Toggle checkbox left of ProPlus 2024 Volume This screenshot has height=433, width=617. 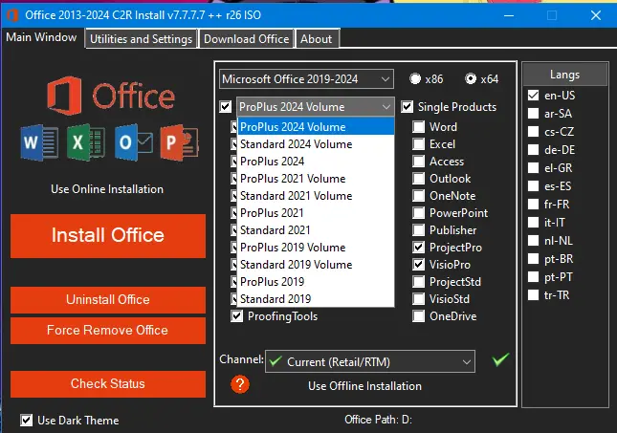[226, 107]
